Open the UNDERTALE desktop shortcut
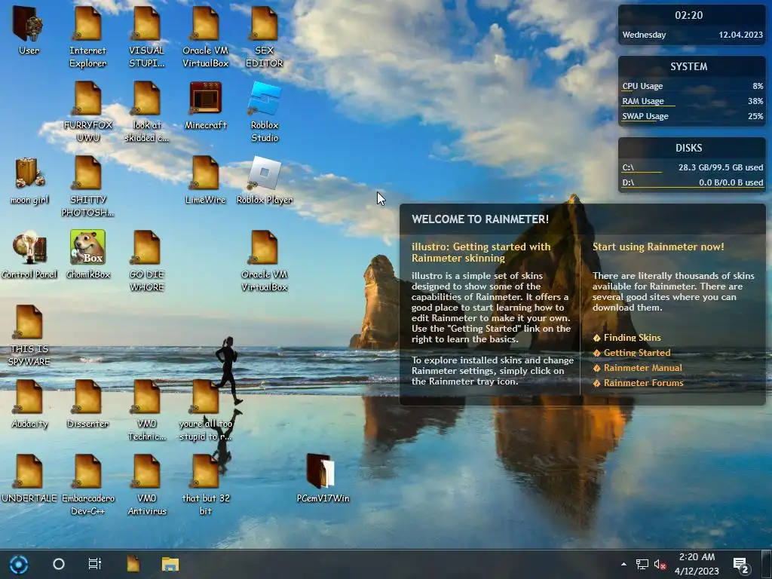The width and height of the screenshot is (772, 579). pyautogui.click(x=29, y=479)
